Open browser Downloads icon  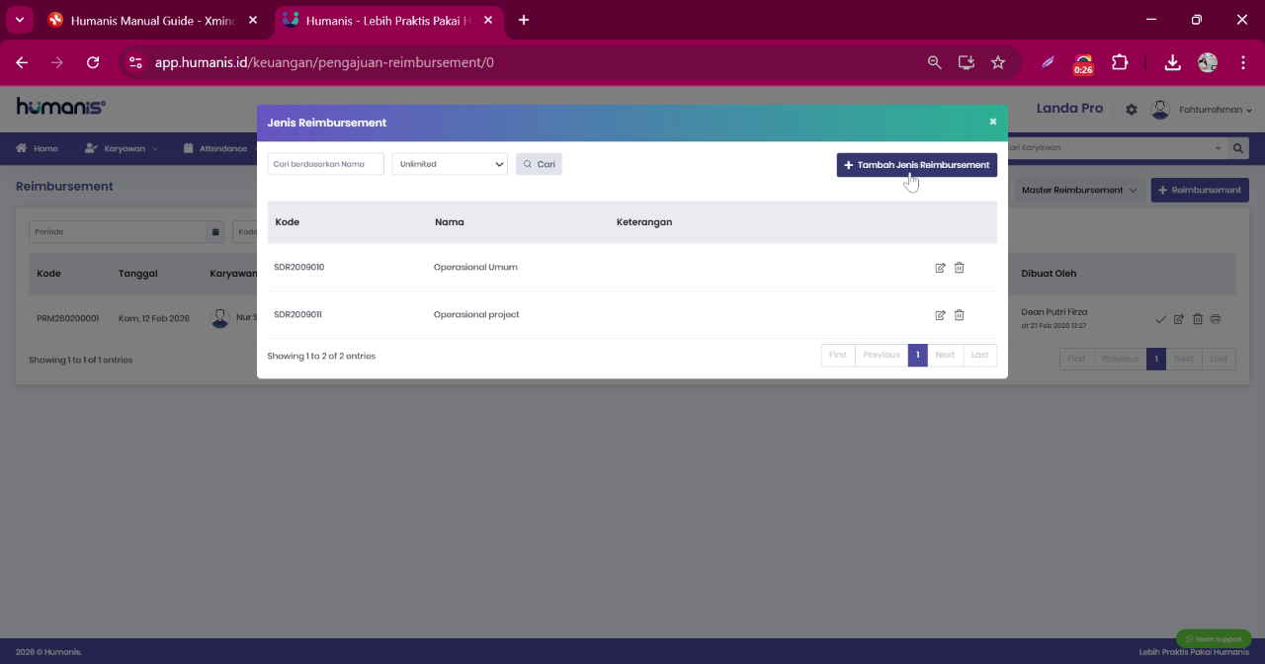pos(1172,62)
